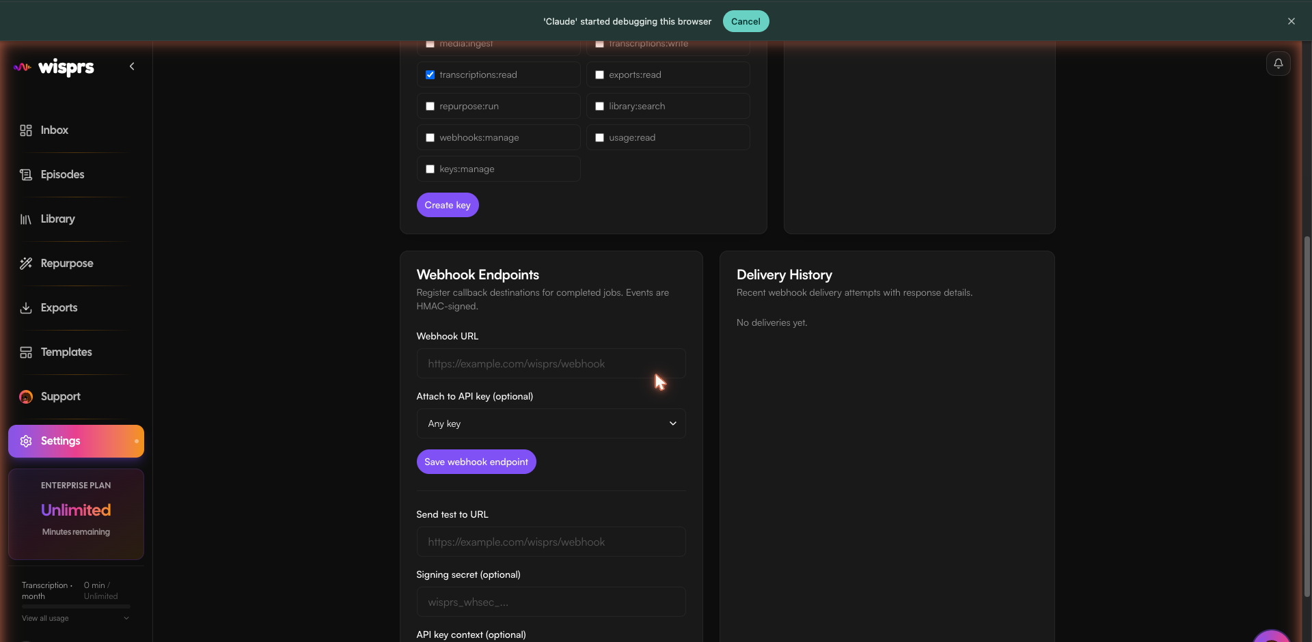Check the webhooks:manage scope
Image resolution: width=1312 pixels, height=642 pixels.
pos(430,138)
